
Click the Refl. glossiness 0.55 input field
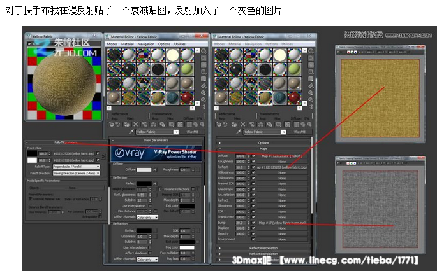pos(142,195)
